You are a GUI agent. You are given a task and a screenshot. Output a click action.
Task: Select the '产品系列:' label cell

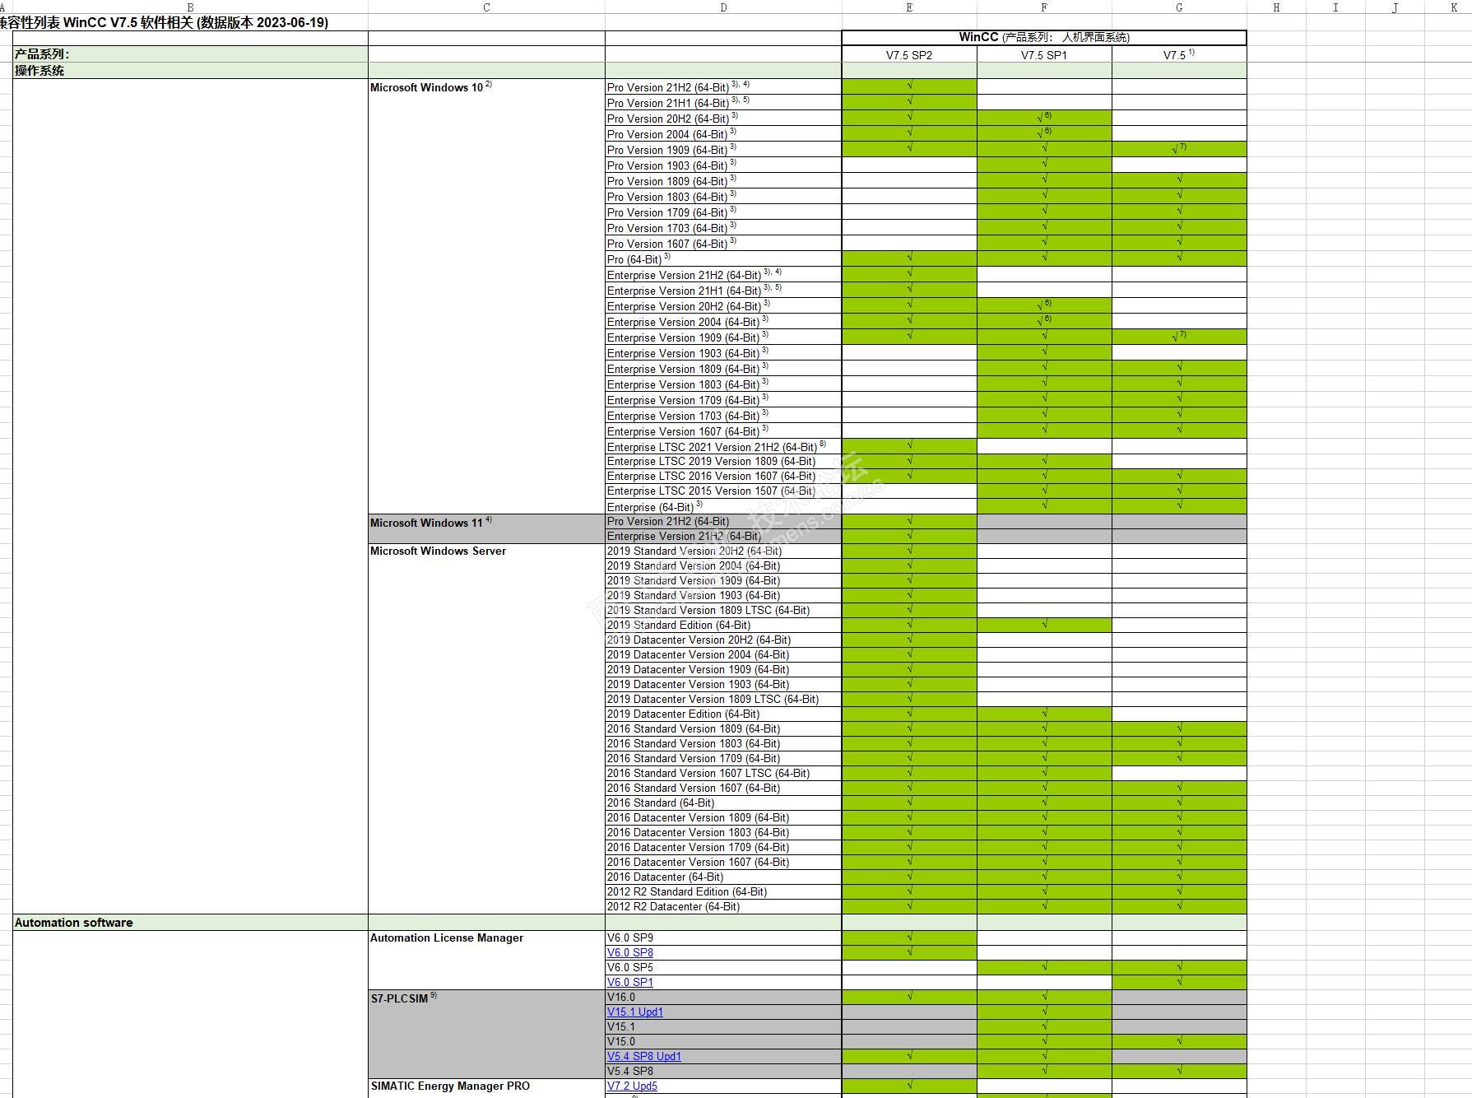coord(190,54)
